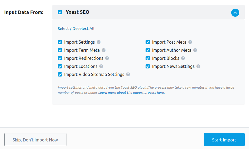Image resolution: width=249 pixels, height=149 pixels.
Task: Click help icon beside Import Author Meta
Action: [195, 50]
